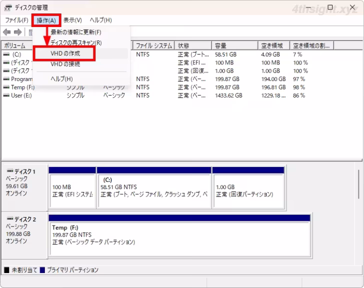364x288 pixels.
Task: Click the Disk Management app icon in title bar
Action: pos(7,7)
